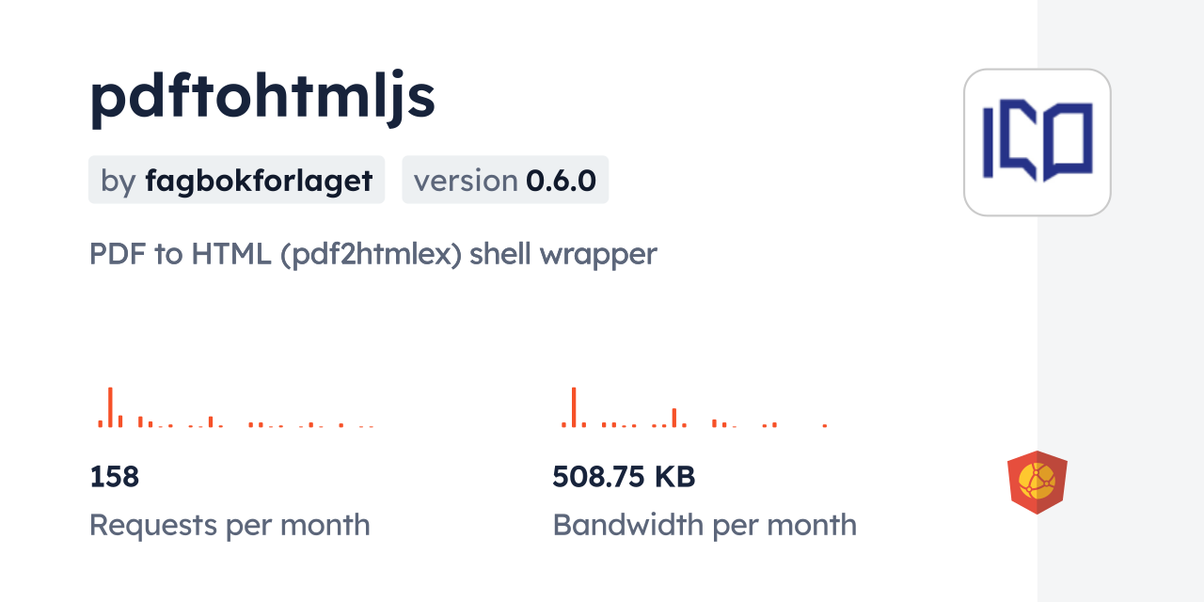
Task: Click the bandwidth sparkline chart
Action: pos(694,409)
